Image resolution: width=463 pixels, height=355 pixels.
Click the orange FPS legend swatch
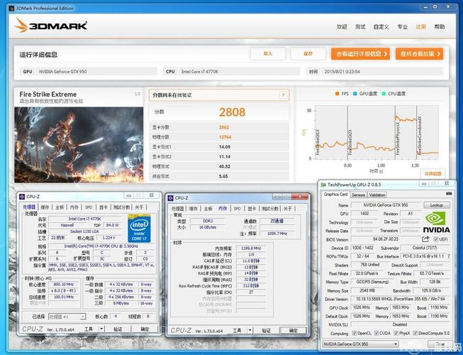pos(337,94)
